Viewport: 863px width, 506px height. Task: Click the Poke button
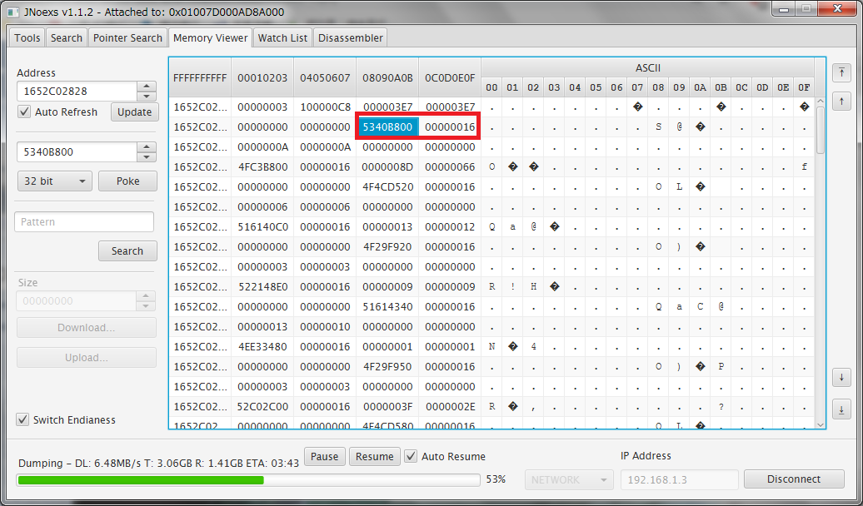click(x=127, y=181)
